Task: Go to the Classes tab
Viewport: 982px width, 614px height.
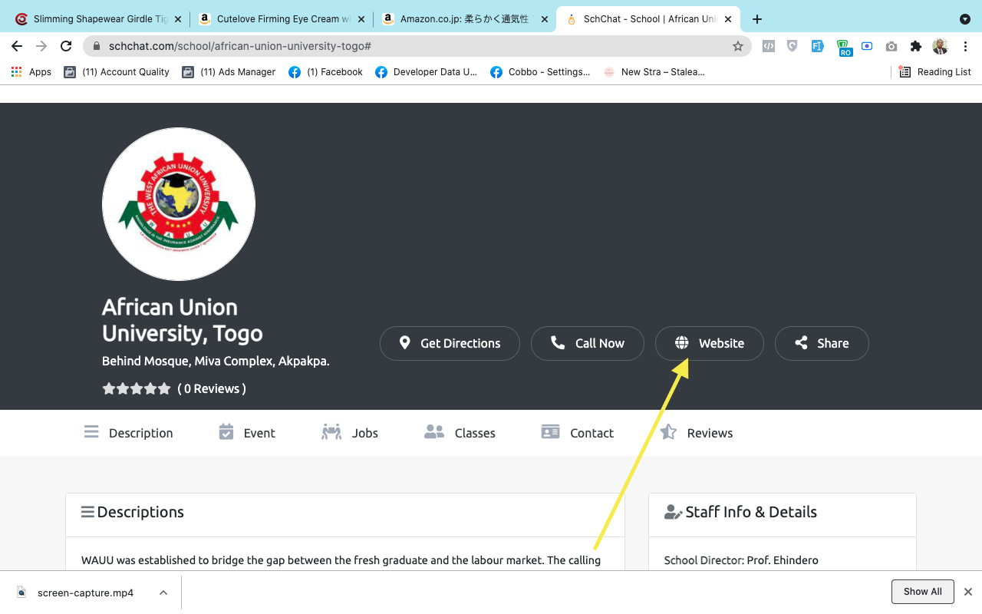Action: (460, 433)
